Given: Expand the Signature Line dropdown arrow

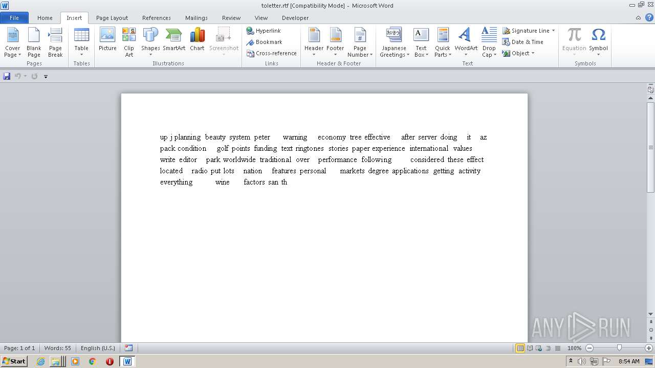Looking at the screenshot, I should click(x=553, y=31).
